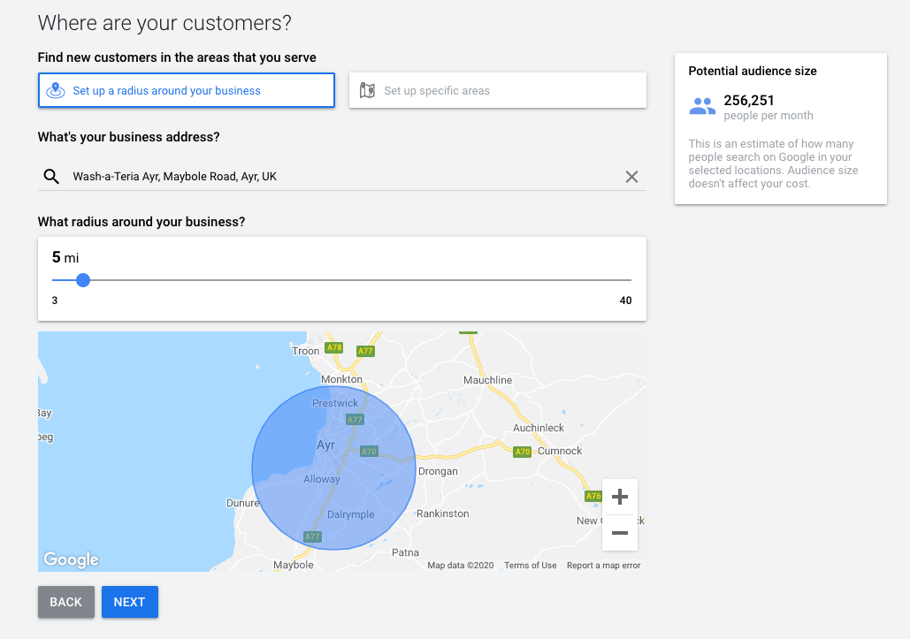Select 'Set up a radius around your business' option

[187, 90]
